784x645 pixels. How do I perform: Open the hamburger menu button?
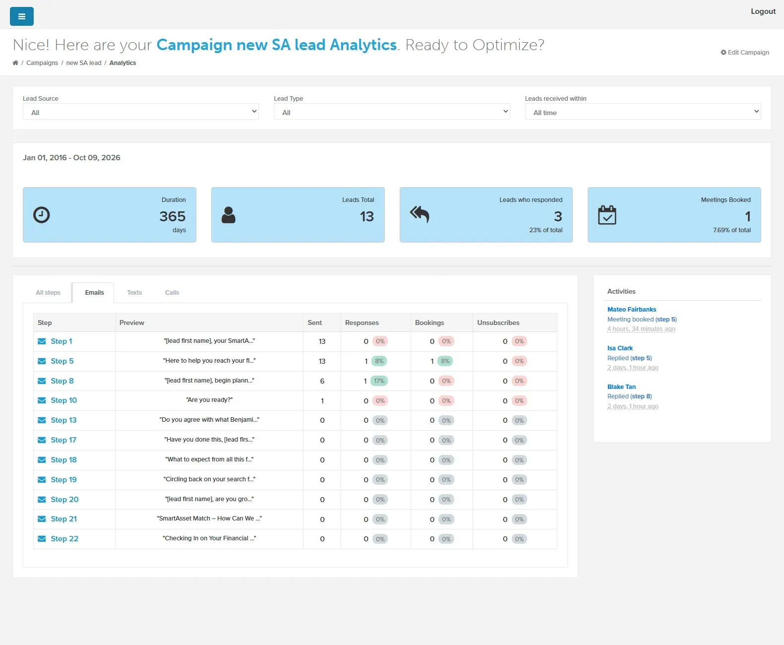pyautogui.click(x=22, y=16)
